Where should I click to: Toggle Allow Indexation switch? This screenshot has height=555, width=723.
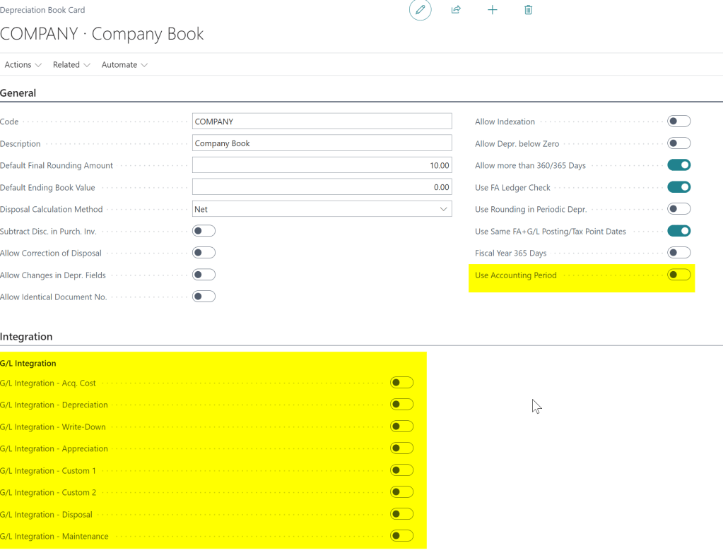click(x=678, y=121)
